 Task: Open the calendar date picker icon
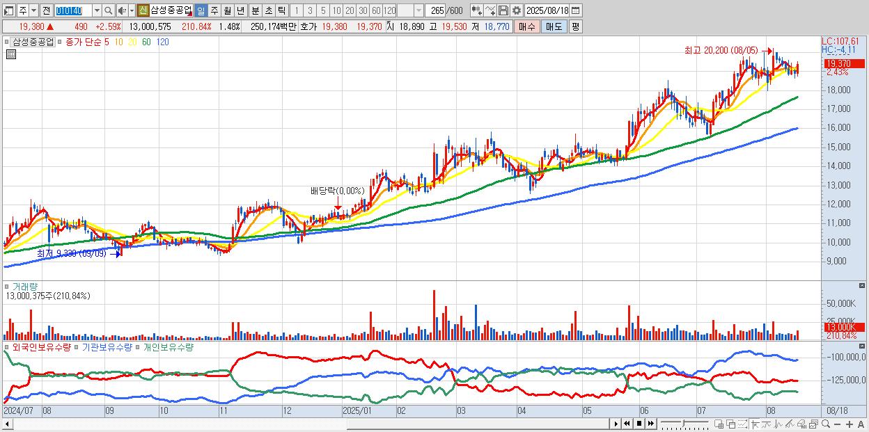576,10
